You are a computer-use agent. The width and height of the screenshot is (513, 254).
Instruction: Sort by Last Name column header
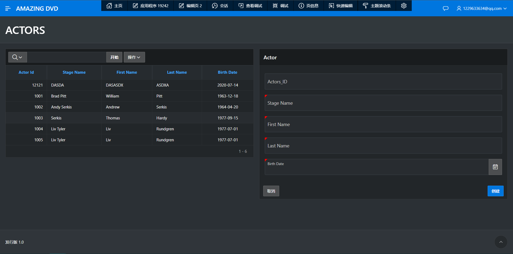pyautogui.click(x=177, y=72)
